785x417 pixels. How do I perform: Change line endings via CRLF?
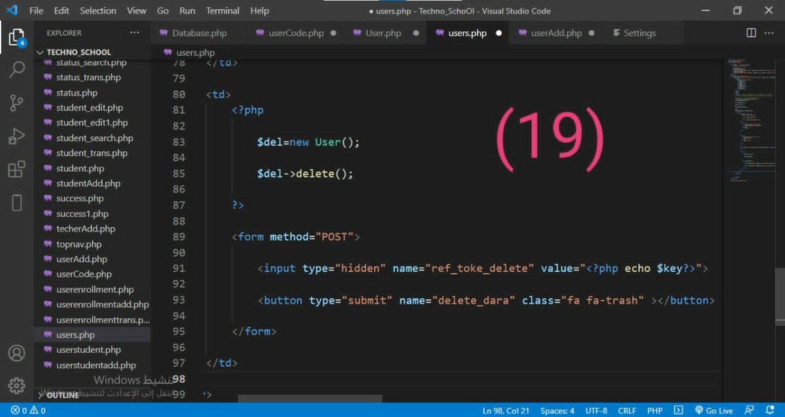tap(627, 410)
